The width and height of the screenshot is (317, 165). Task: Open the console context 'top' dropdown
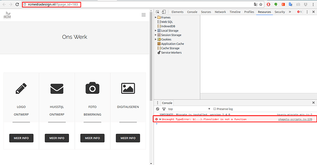pos(189,109)
